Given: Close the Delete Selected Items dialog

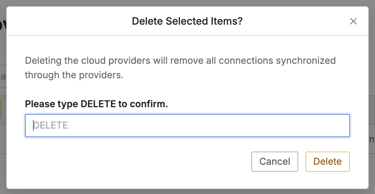Looking at the screenshot, I should click(x=353, y=21).
